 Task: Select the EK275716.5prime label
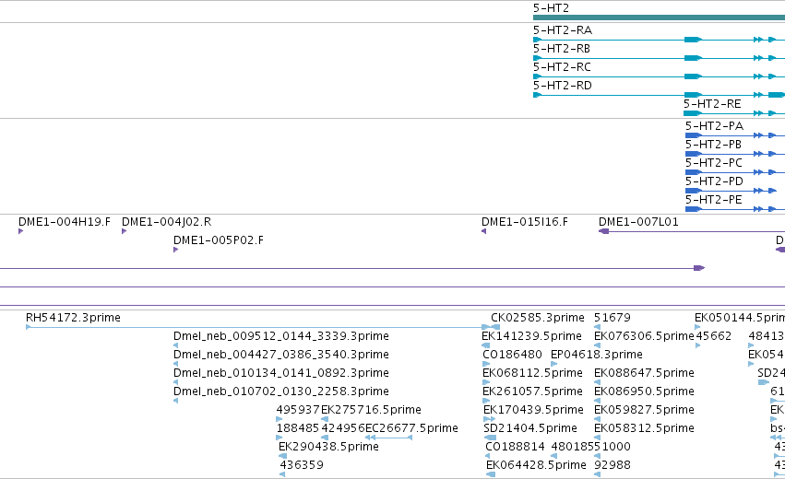click(371, 410)
